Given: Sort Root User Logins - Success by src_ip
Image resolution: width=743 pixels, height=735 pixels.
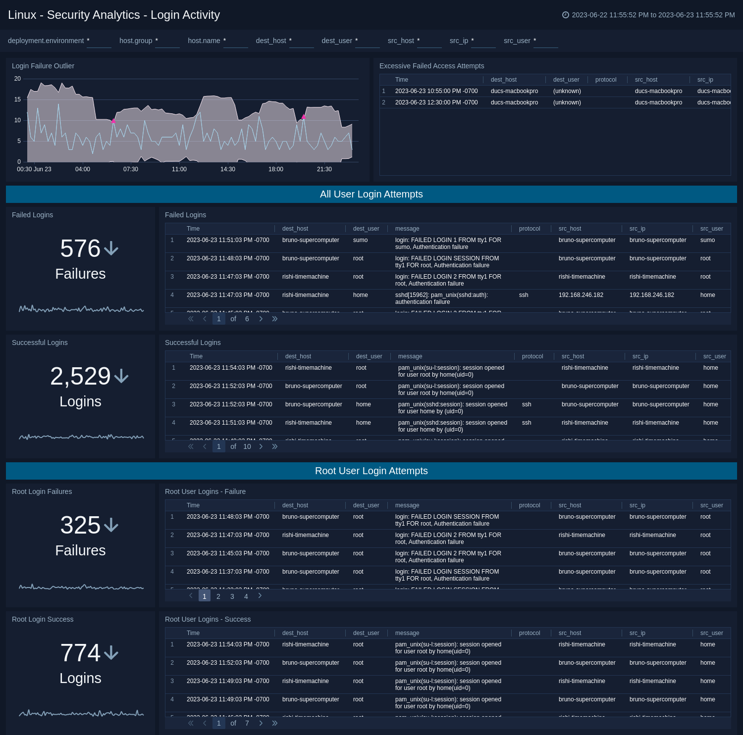Looking at the screenshot, I should (637, 633).
